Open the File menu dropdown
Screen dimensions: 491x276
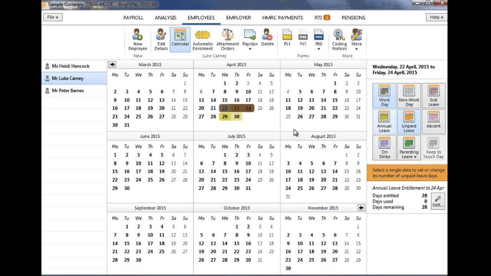click(x=53, y=17)
